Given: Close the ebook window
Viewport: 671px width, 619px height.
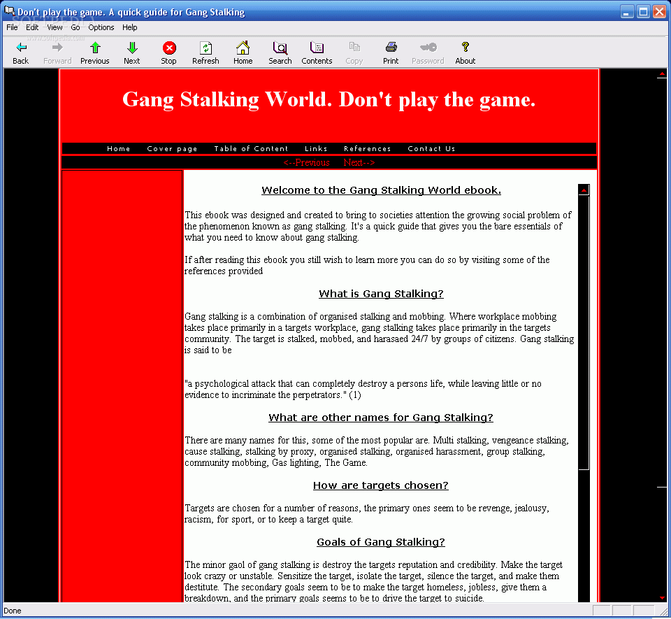Looking at the screenshot, I should coord(659,12).
